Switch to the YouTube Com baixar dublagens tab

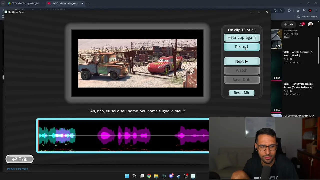(65, 3)
